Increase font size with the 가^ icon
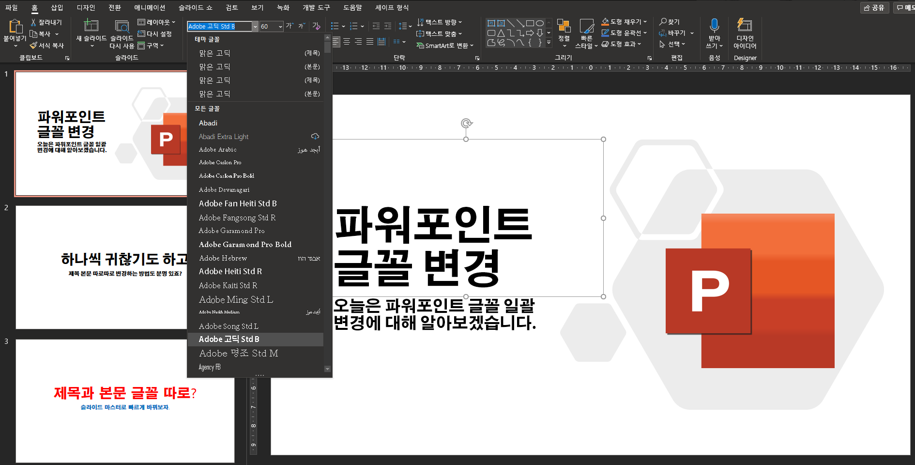915x465 pixels. tap(290, 26)
